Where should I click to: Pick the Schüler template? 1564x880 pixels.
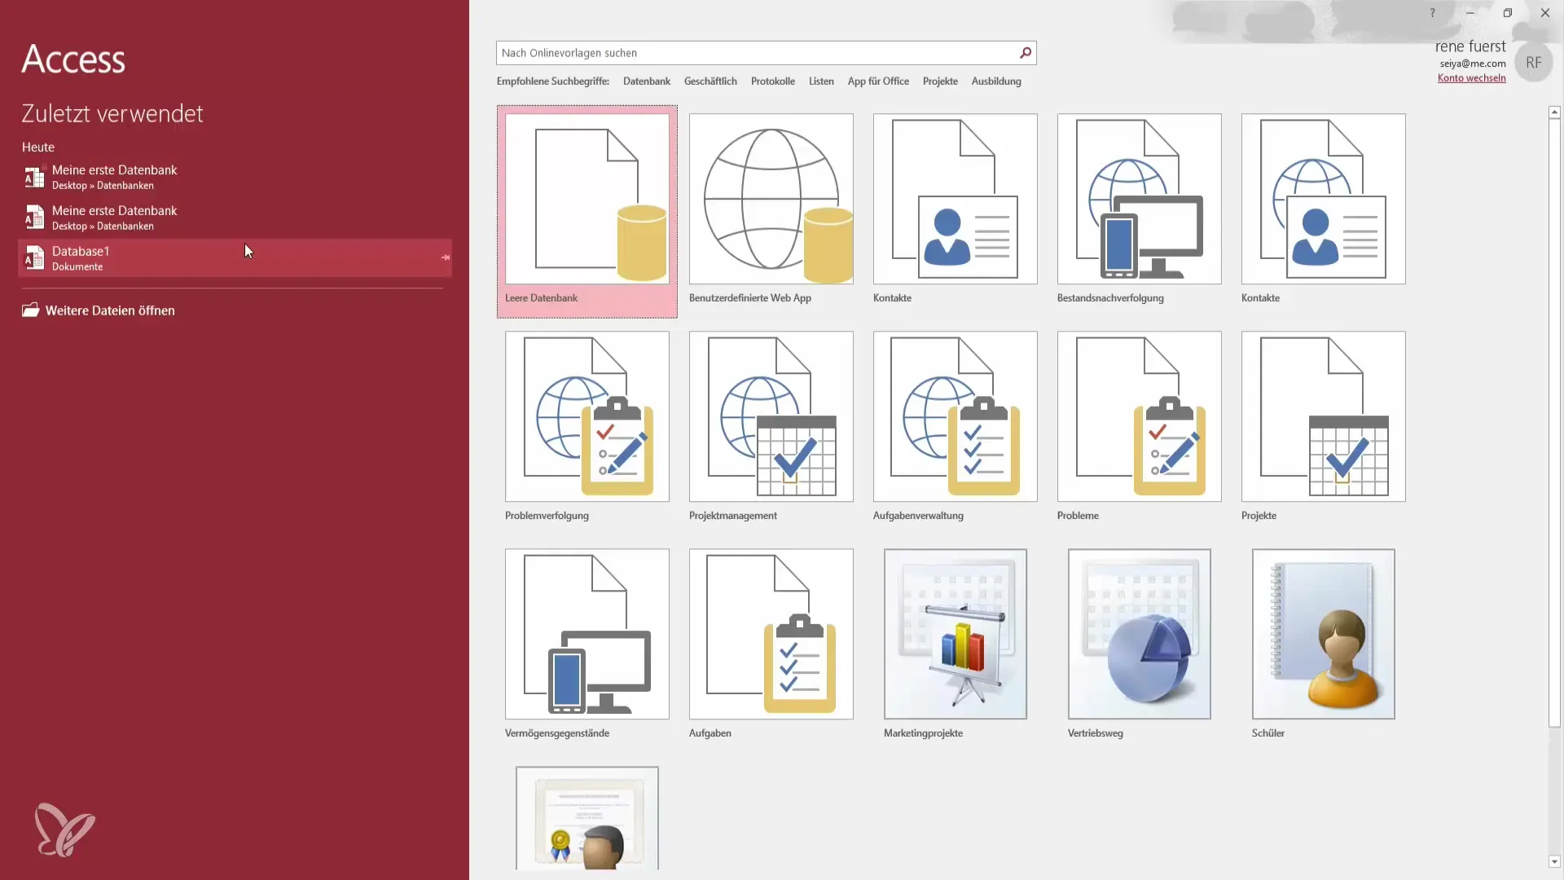[1323, 634]
